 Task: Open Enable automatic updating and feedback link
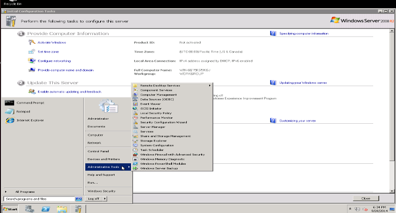coord(70,92)
